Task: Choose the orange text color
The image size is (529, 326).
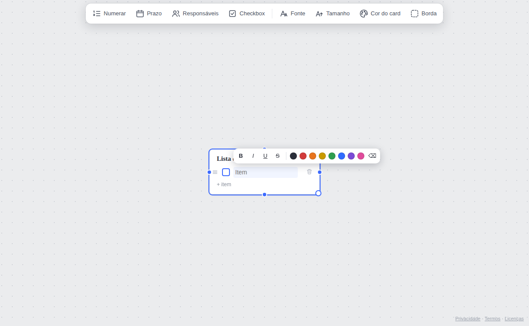Action: pyautogui.click(x=313, y=156)
